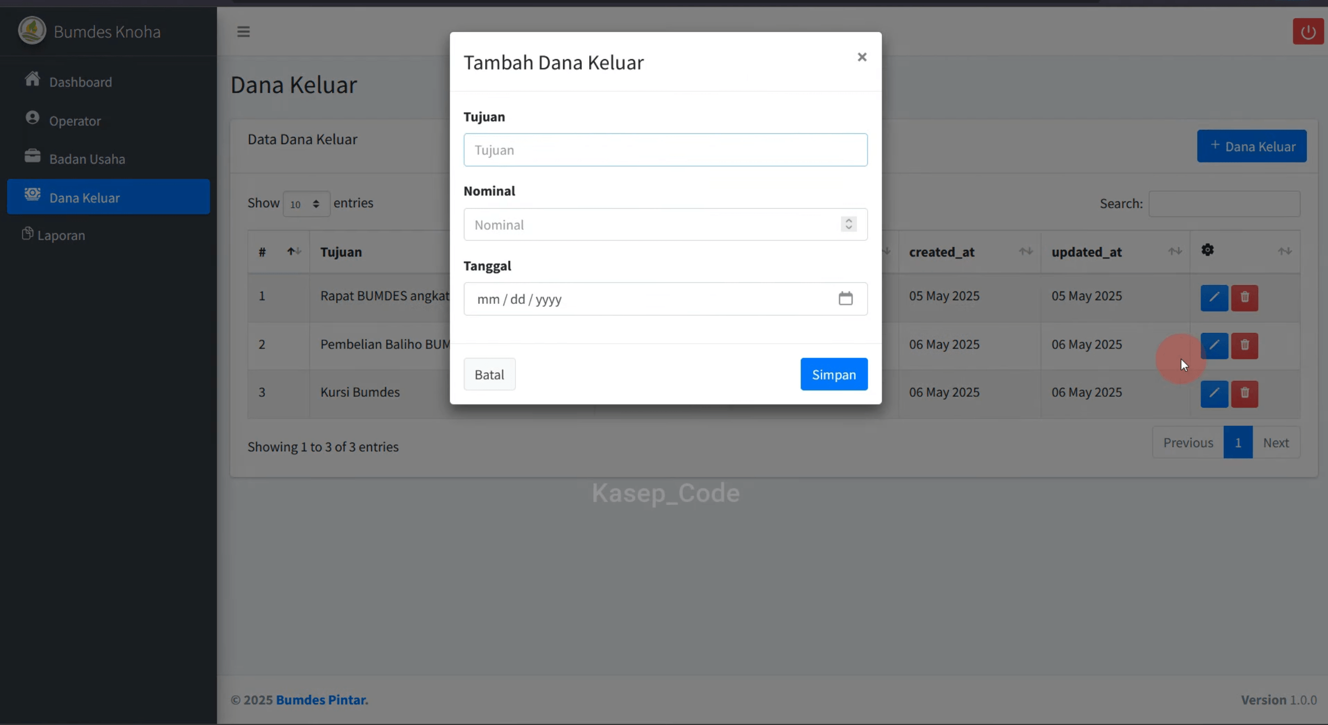This screenshot has height=725, width=1328.
Task: Edit the Kursi Bumdes row
Action: [1214, 393]
